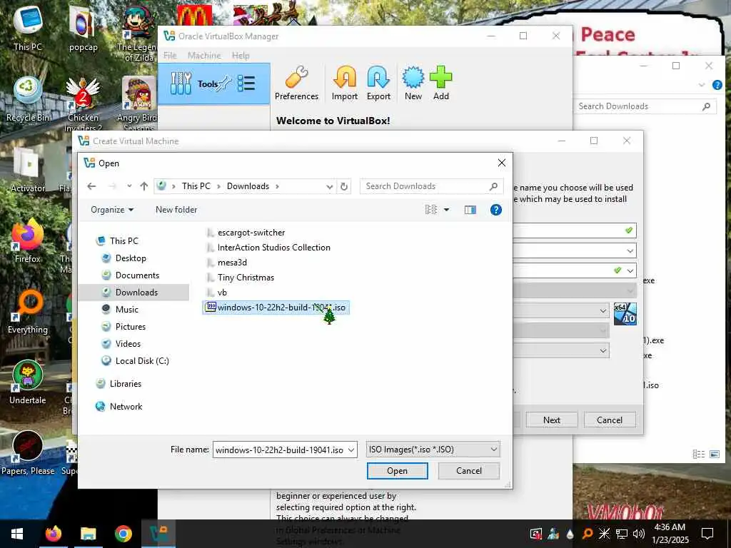Open the Machine menu
The width and height of the screenshot is (731, 548).
[x=204, y=55]
